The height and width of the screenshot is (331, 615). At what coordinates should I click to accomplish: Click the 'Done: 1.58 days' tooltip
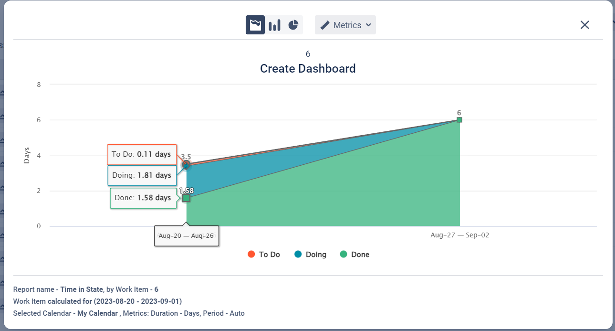pyautogui.click(x=143, y=198)
